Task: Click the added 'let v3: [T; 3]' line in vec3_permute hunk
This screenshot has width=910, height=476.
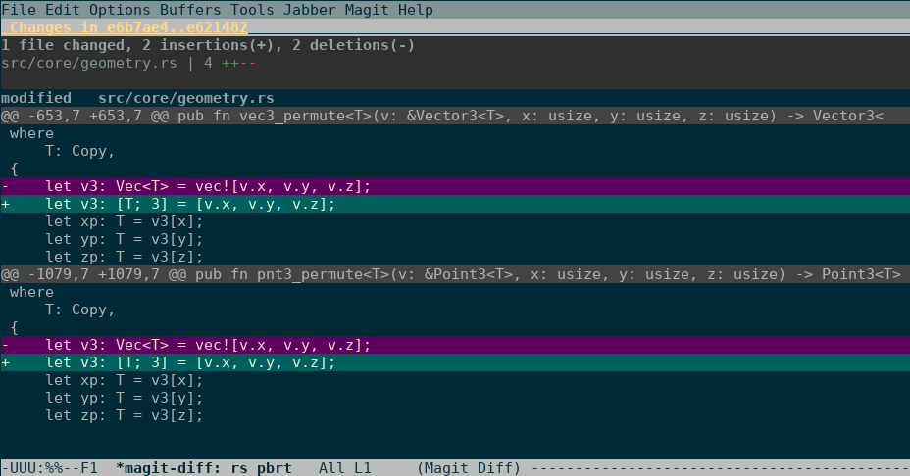Action: pyautogui.click(x=455, y=204)
